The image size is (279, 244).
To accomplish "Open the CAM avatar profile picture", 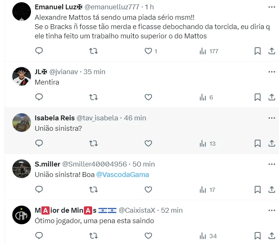I will tap(22, 215).
